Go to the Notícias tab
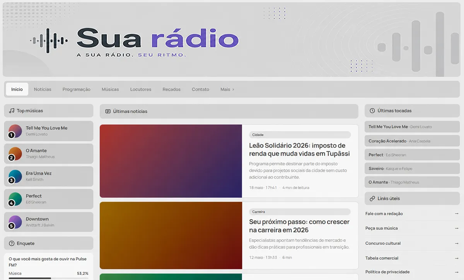This screenshot has height=280, width=464. point(43,89)
